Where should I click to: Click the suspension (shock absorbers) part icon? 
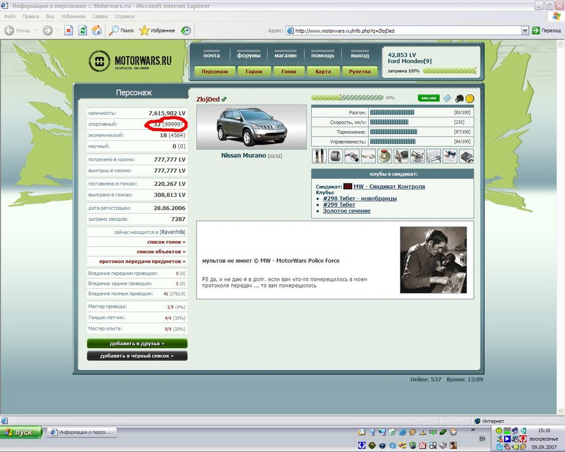point(319,156)
